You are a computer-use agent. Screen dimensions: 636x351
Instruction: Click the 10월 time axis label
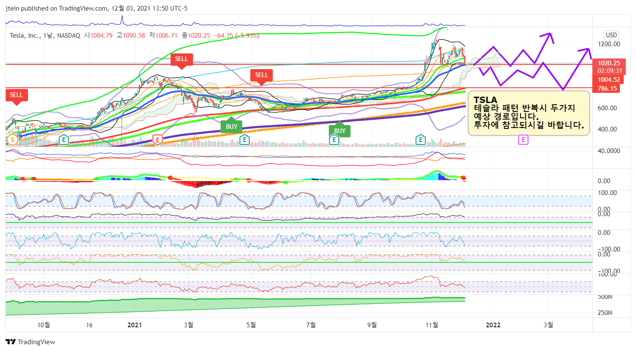[44, 325]
